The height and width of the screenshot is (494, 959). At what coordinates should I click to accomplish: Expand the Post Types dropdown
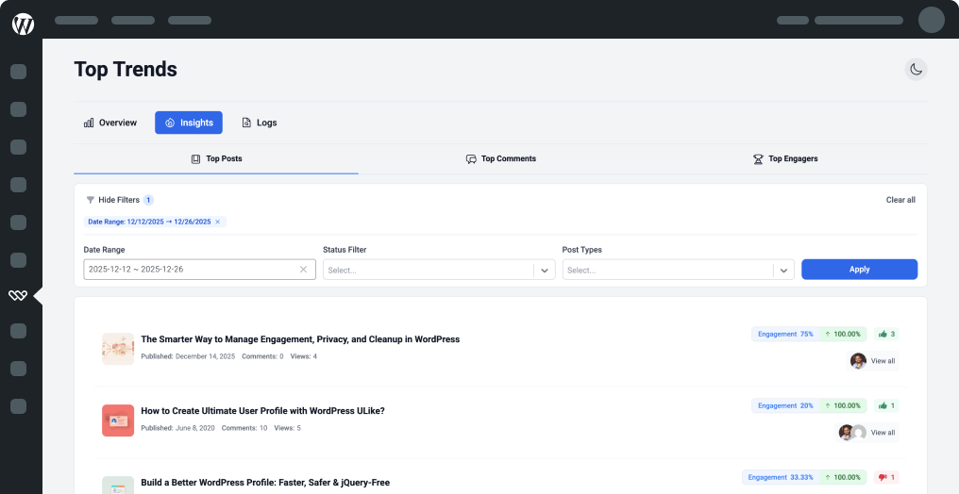coord(783,271)
